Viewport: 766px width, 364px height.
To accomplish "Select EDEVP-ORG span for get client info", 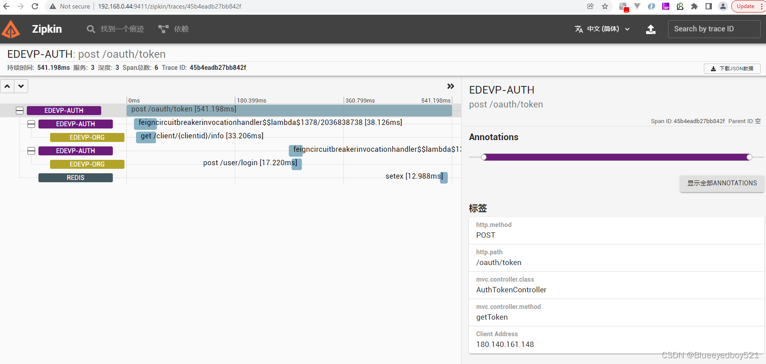I will [x=87, y=137].
